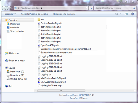This screenshot has height=103, width=138.
Task: Click the Refresh button
Action: (91, 8)
